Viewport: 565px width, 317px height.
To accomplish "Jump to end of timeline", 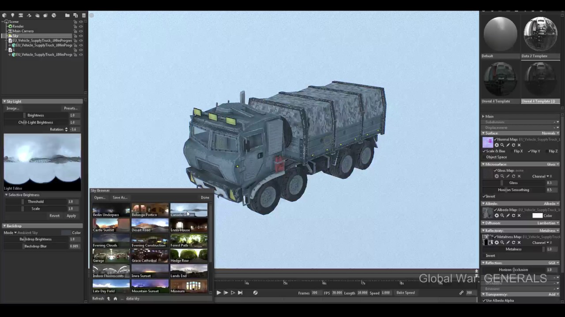I will pos(240,293).
